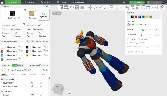The height and width of the screenshot is (96, 167).
Task: Click the Arrange all objects icon
Action: pyautogui.click(x=77, y=8)
